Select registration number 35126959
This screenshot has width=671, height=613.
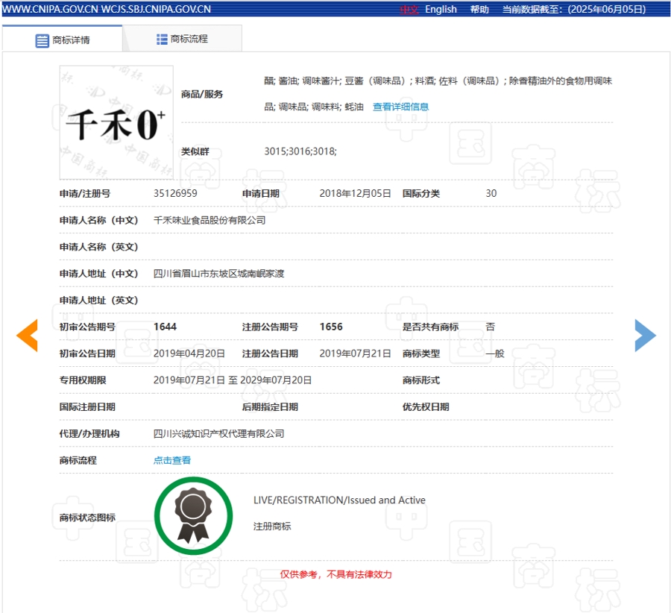(x=175, y=193)
